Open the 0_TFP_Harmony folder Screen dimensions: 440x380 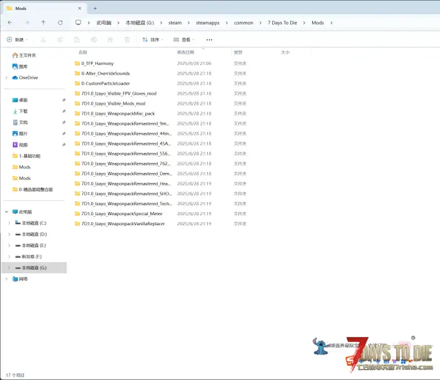97,64
